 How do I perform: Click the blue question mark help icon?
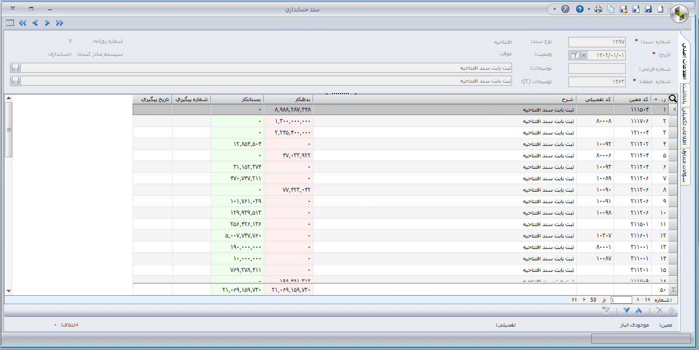point(580,9)
